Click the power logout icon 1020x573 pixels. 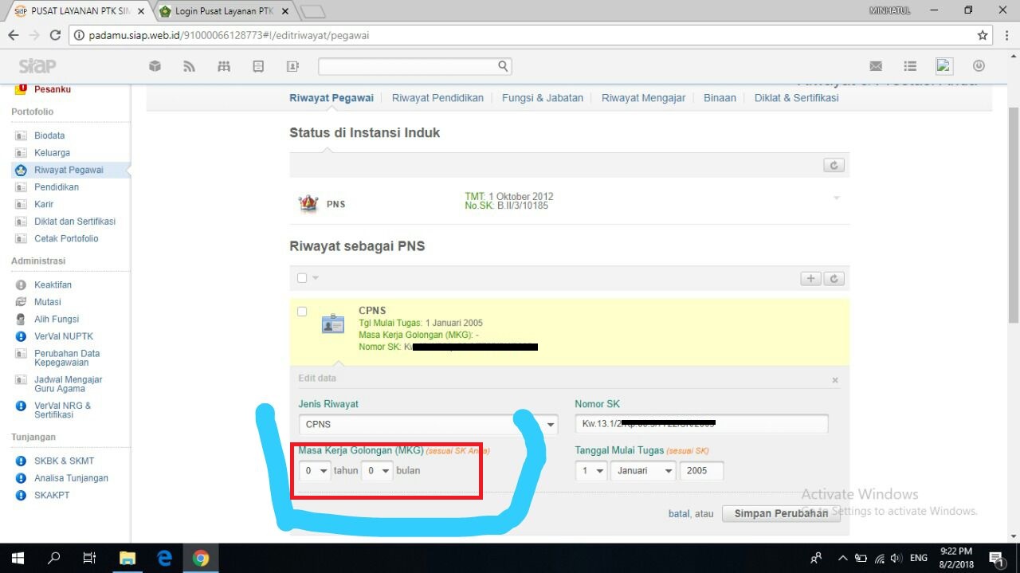click(979, 66)
